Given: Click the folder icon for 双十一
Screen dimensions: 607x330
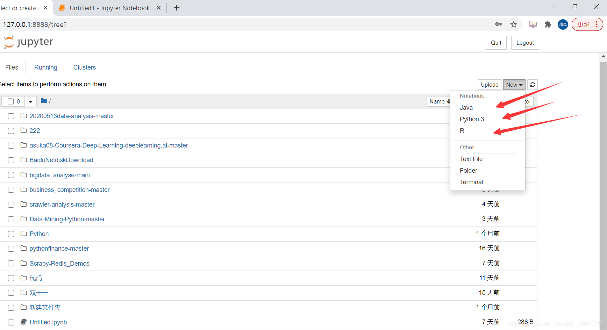Looking at the screenshot, I should point(24,293).
